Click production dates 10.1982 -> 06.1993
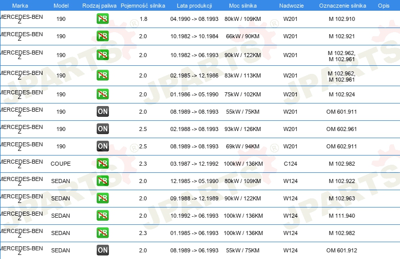 pyautogui.click(x=194, y=55)
